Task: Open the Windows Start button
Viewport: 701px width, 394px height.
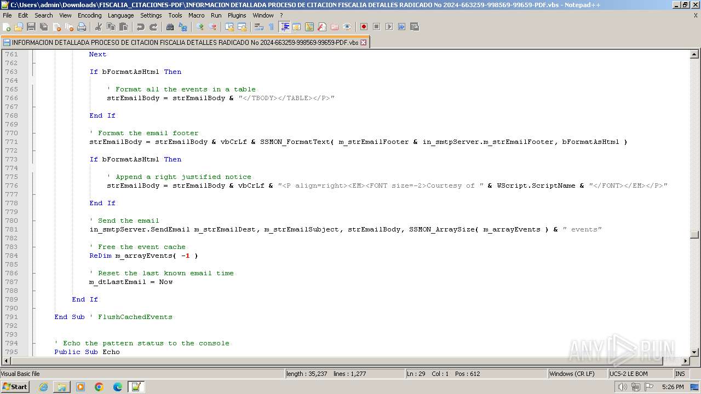Action: pos(15,387)
